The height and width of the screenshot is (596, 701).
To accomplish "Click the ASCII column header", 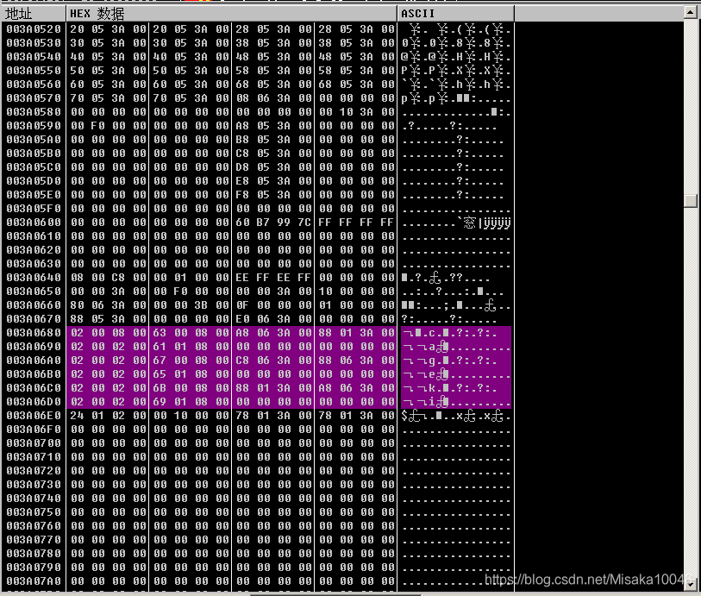I will click(x=417, y=14).
